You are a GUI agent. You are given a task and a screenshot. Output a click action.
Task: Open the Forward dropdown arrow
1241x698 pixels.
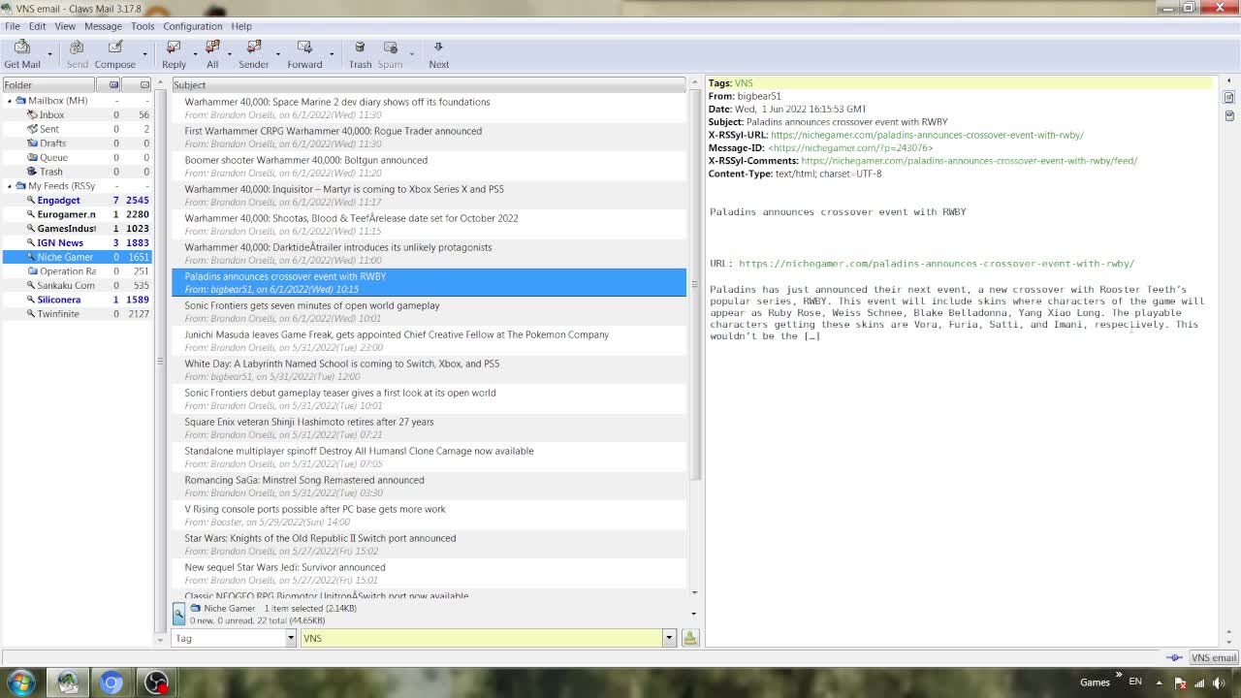[332, 54]
